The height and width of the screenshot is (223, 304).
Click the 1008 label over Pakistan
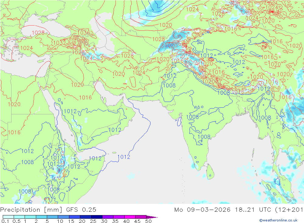(x=169, y=85)
